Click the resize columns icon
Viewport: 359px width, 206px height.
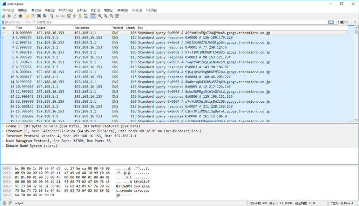[117, 16]
